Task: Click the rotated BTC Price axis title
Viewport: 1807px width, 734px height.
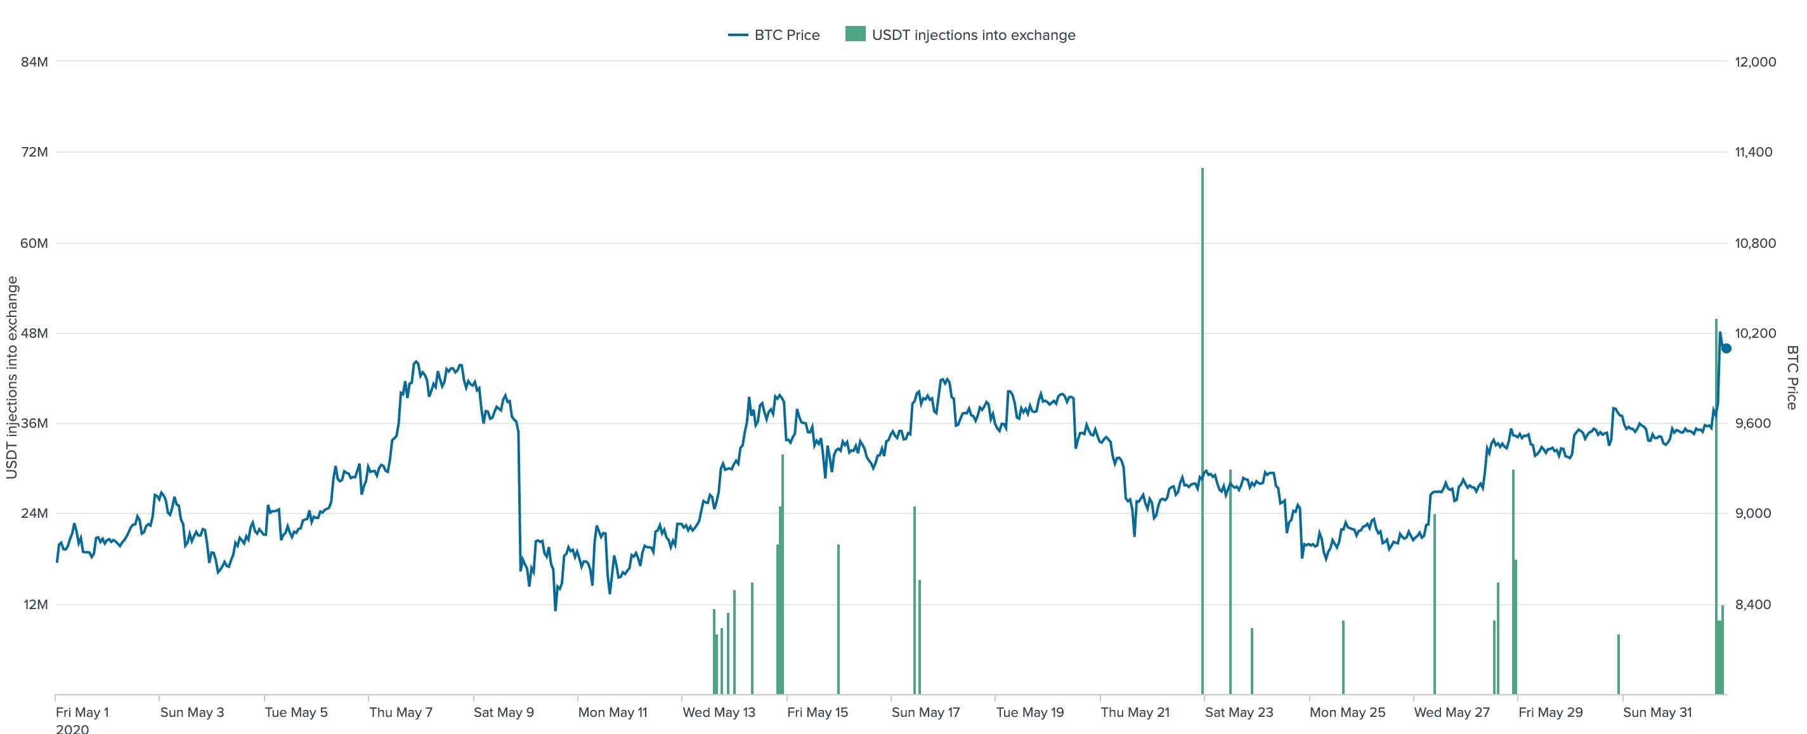Action: click(1792, 377)
